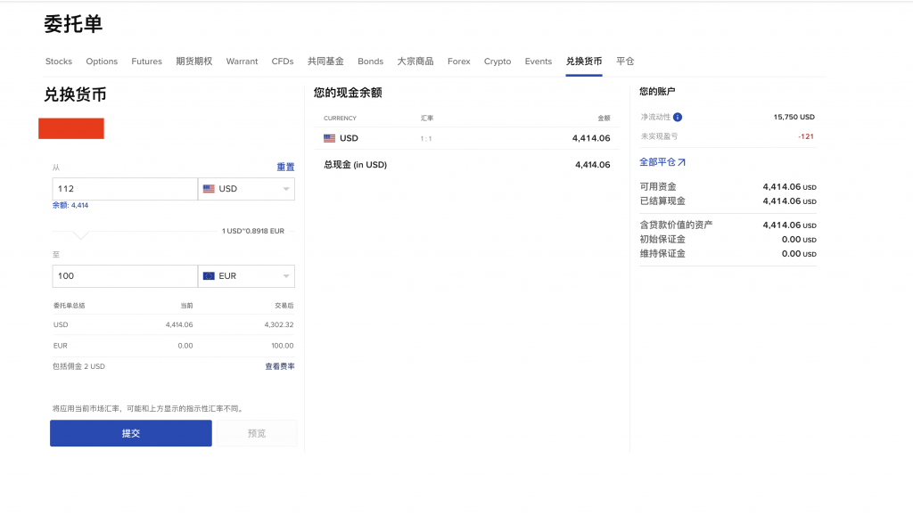Switch to the Options tab
This screenshot has width=913, height=524.
point(101,61)
